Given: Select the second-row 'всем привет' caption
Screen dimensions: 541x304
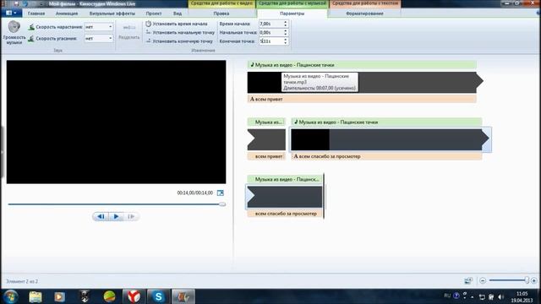Looking at the screenshot, I should (x=266, y=156).
